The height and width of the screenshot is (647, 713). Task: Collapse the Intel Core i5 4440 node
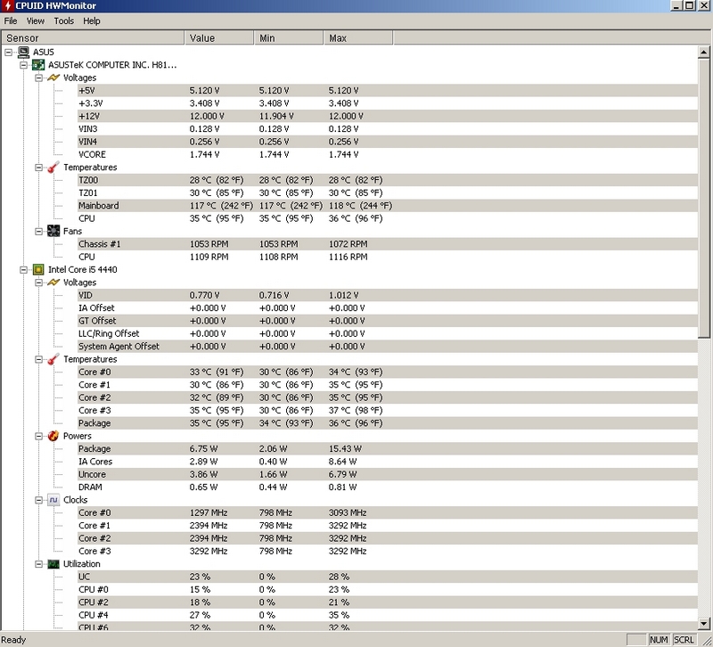click(24, 270)
